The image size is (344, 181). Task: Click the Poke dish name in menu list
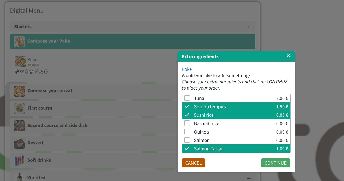tap(32, 59)
